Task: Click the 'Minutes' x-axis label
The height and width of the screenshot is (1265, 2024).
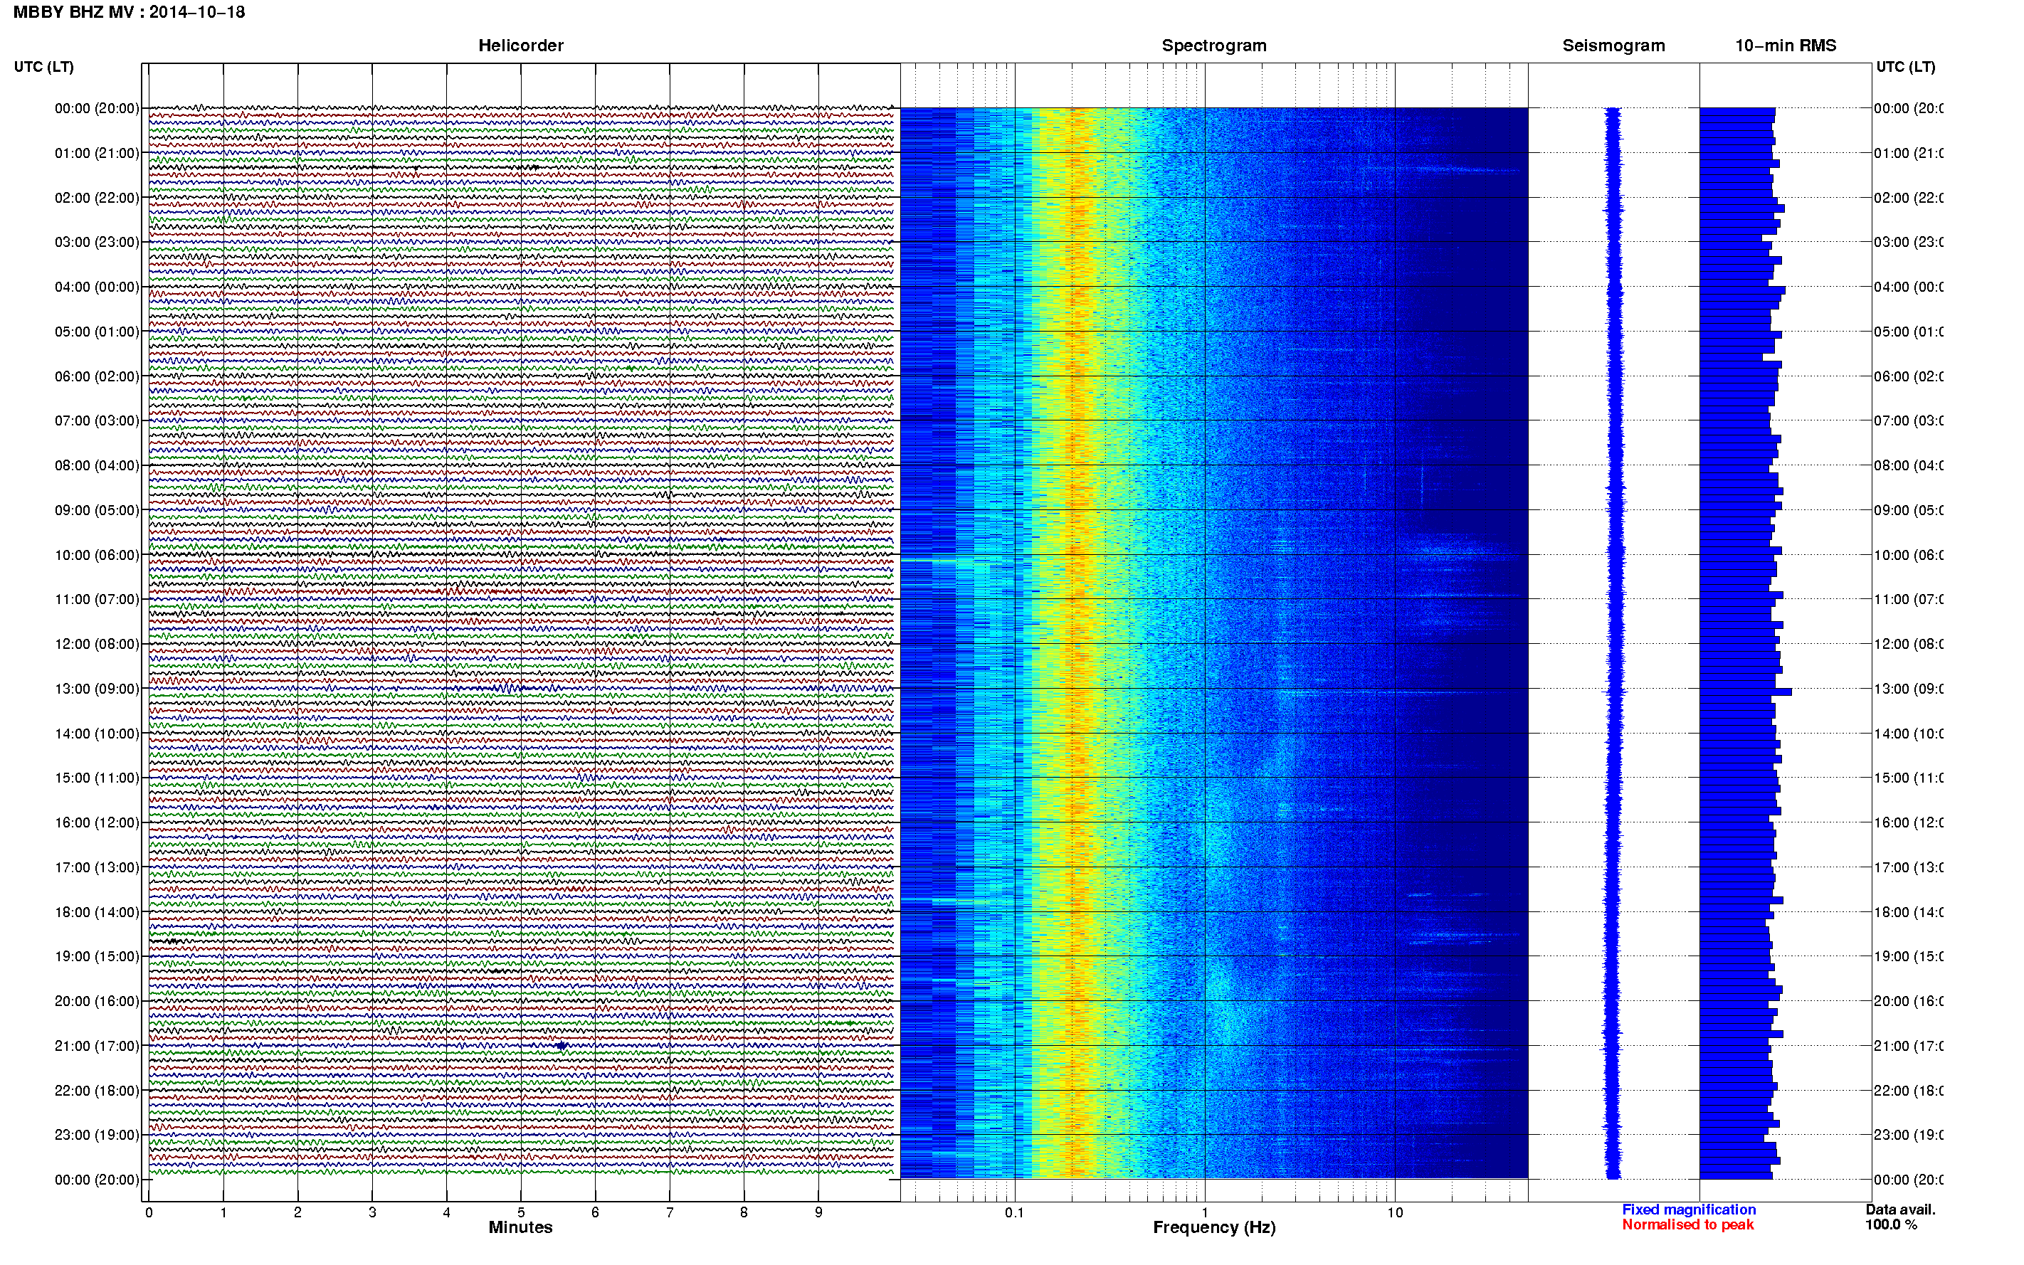Action: (x=520, y=1227)
